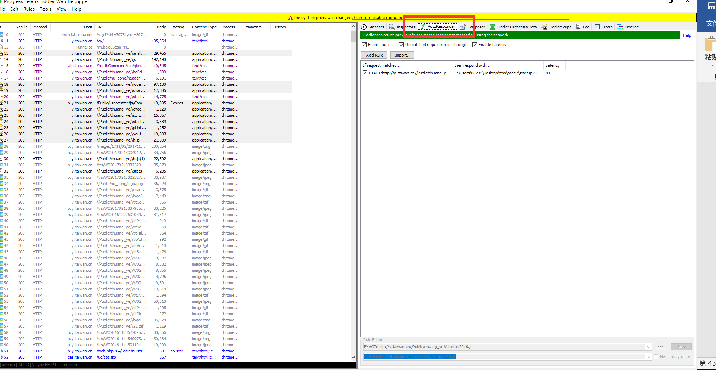The width and height of the screenshot is (716, 370).
Task: Select session 10 from nsclick.baidu.com
Action: pyautogui.click(x=146, y=35)
